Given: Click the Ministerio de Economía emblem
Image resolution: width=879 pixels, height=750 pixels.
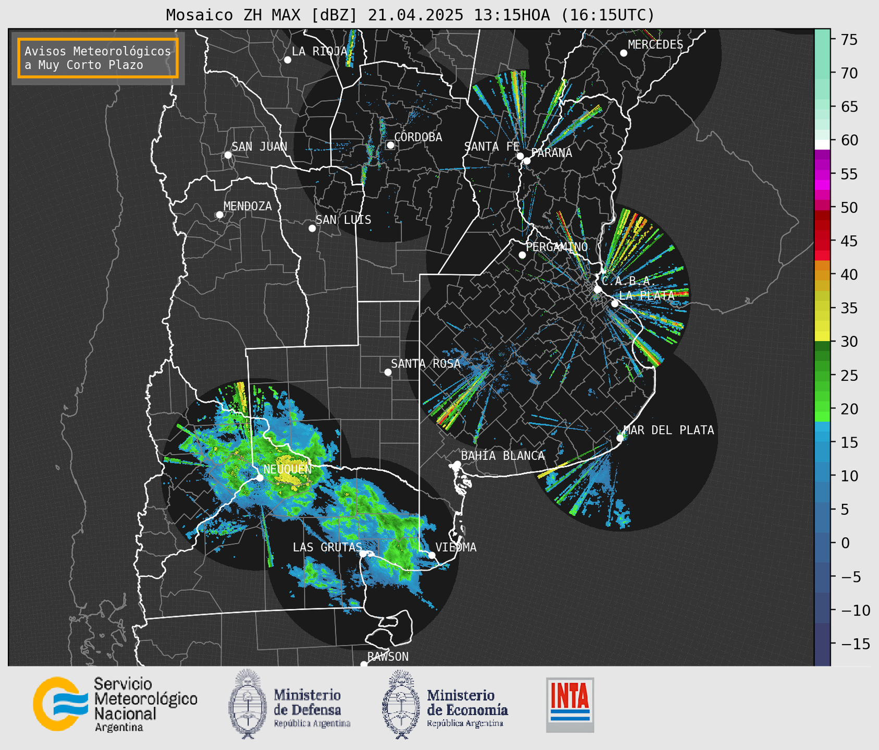Looking at the screenshot, I should click(401, 705).
